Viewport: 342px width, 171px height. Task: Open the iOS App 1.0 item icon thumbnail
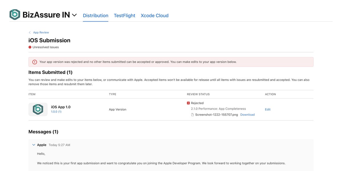[x=38, y=109]
